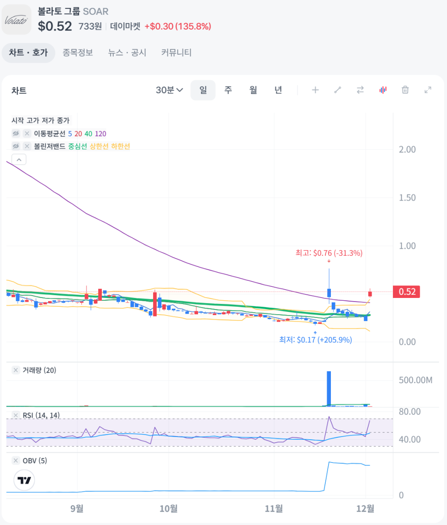Remove the 이동평균선 indicator
The height and width of the screenshot is (525, 447).
pos(27,133)
